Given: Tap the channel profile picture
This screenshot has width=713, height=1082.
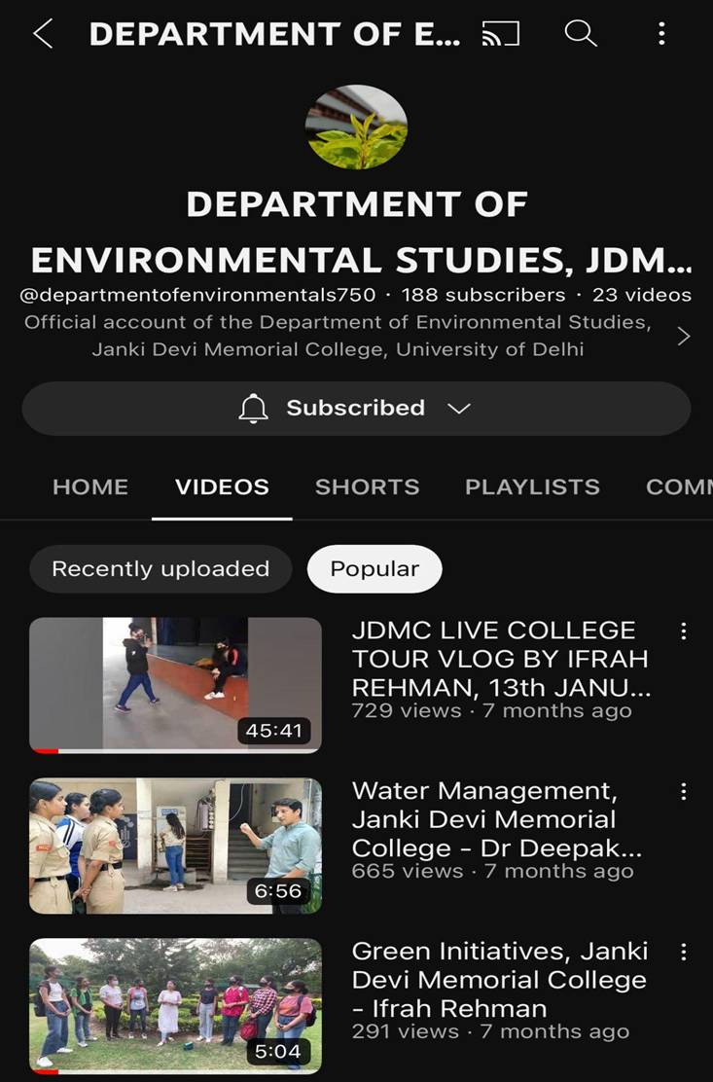Looking at the screenshot, I should pos(356,127).
